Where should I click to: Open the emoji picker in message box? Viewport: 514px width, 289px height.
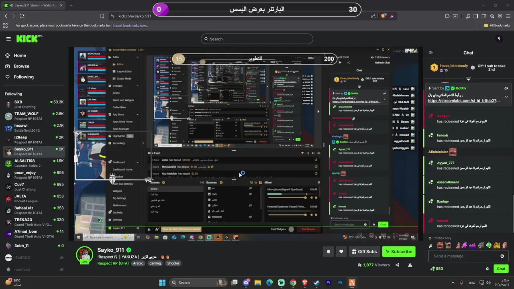[502, 256]
